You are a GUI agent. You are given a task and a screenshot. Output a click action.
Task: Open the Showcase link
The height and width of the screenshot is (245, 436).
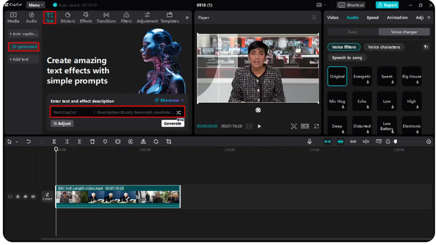169,100
